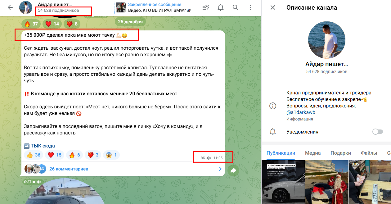Click the 25 декабря date separator
The height and width of the screenshot is (204, 391).
(131, 21)
